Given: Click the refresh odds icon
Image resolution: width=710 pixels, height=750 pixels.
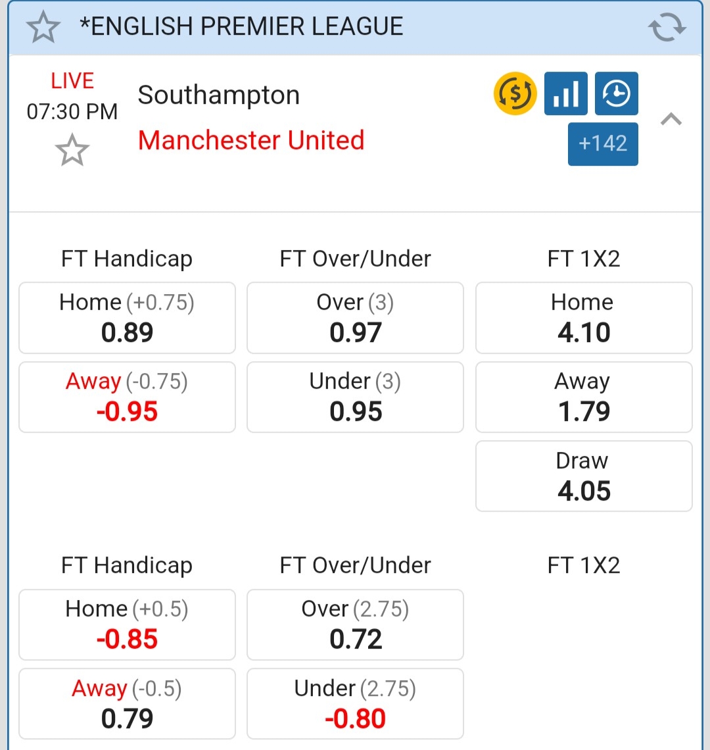Looking at the screenshot, I should coord(667,28).
